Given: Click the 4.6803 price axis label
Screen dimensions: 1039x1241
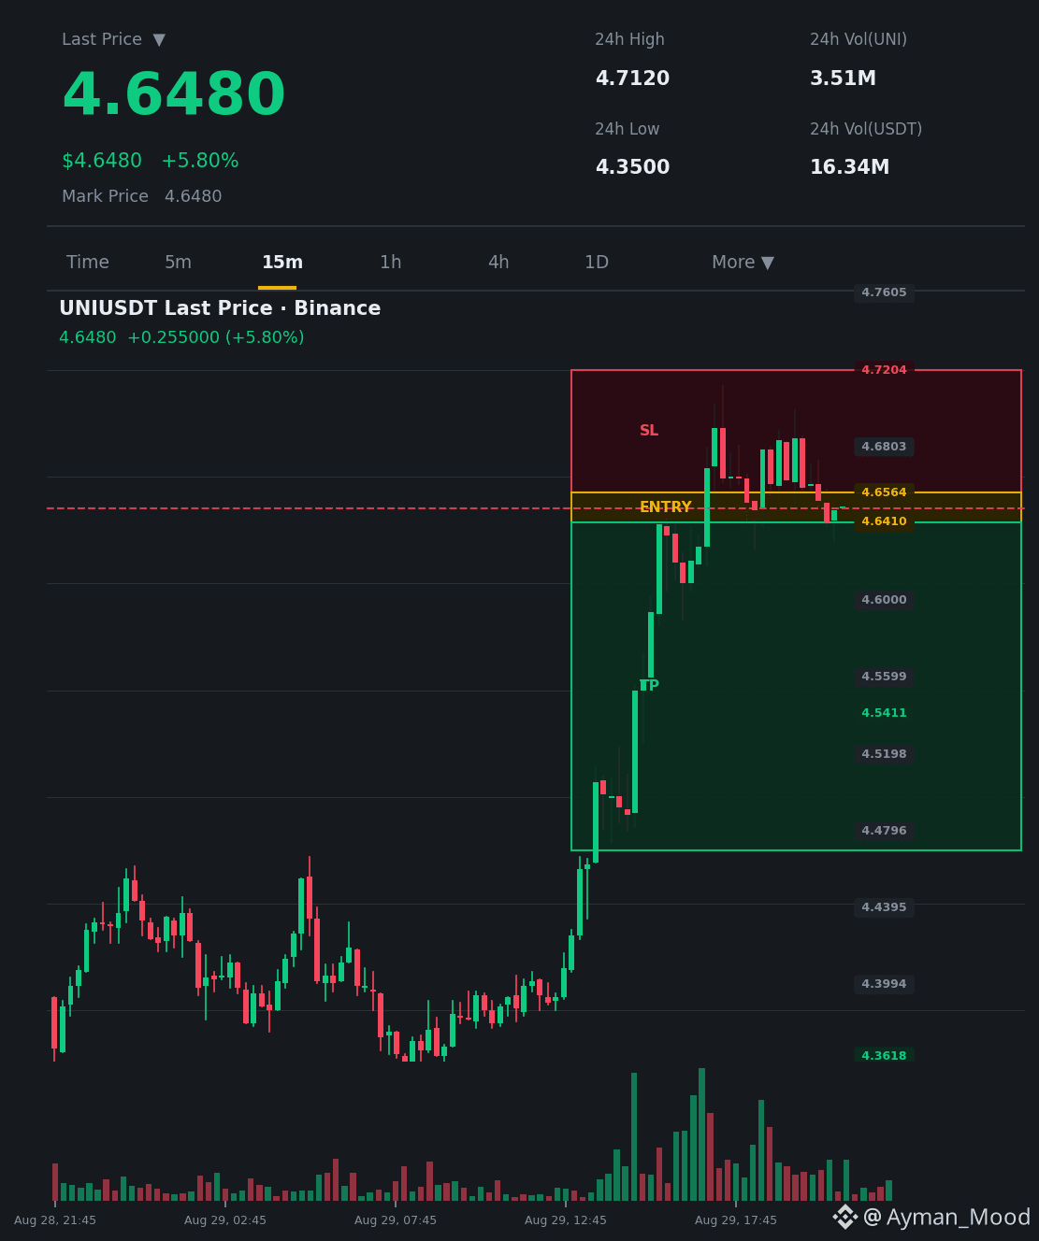Looking at the screenshot, I should point(884,447).
